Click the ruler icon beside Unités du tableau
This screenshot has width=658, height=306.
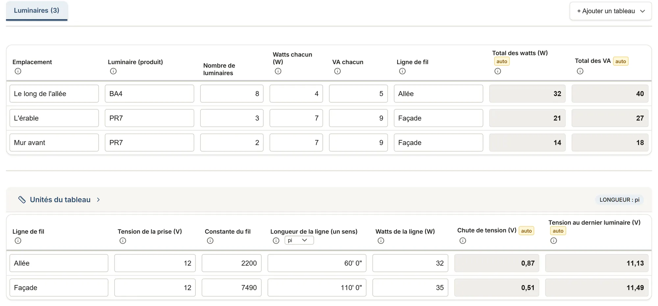[22, 200]
